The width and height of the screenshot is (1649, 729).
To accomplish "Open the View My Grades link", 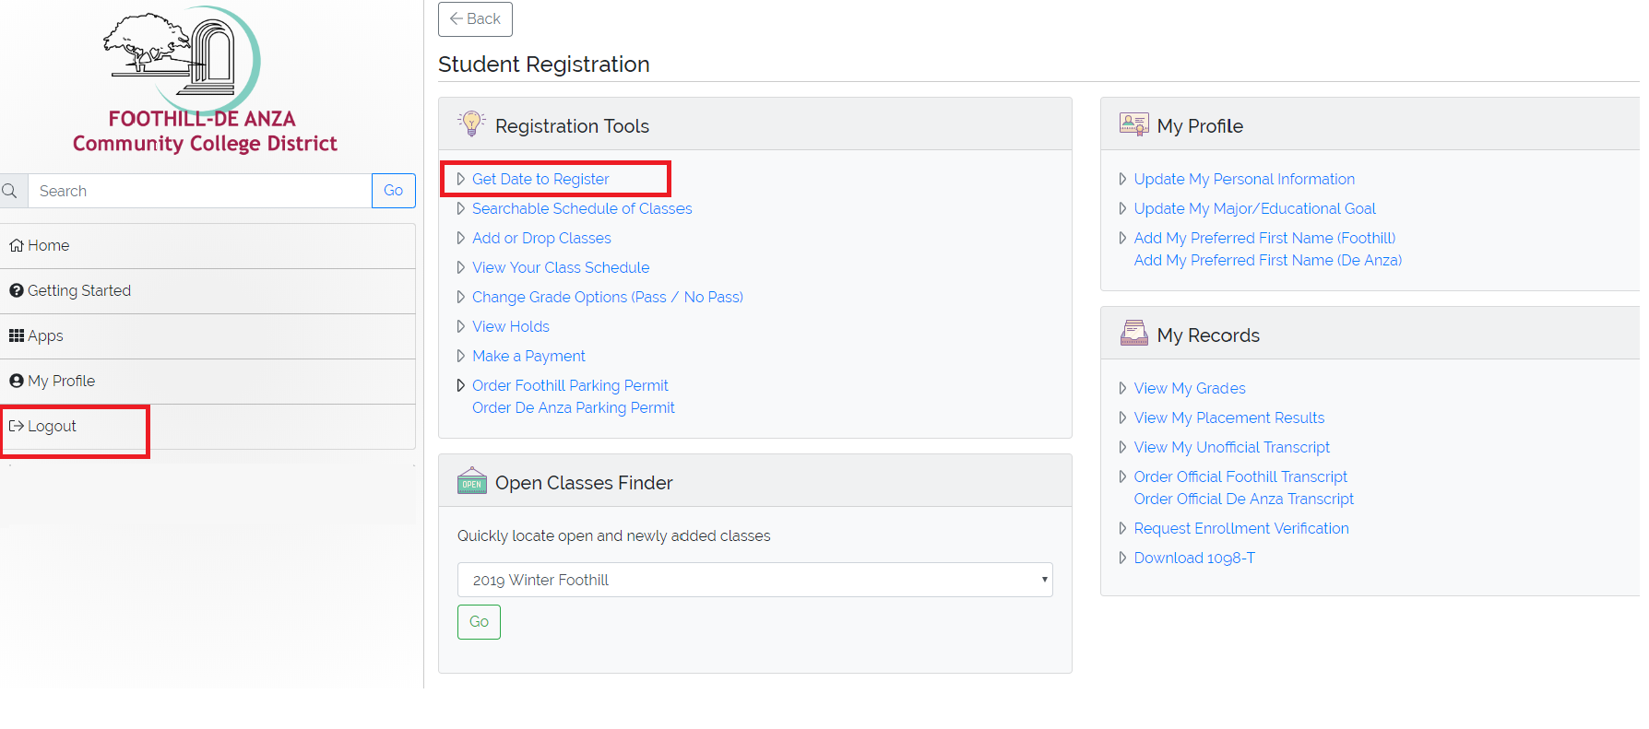I will 1190,388.
